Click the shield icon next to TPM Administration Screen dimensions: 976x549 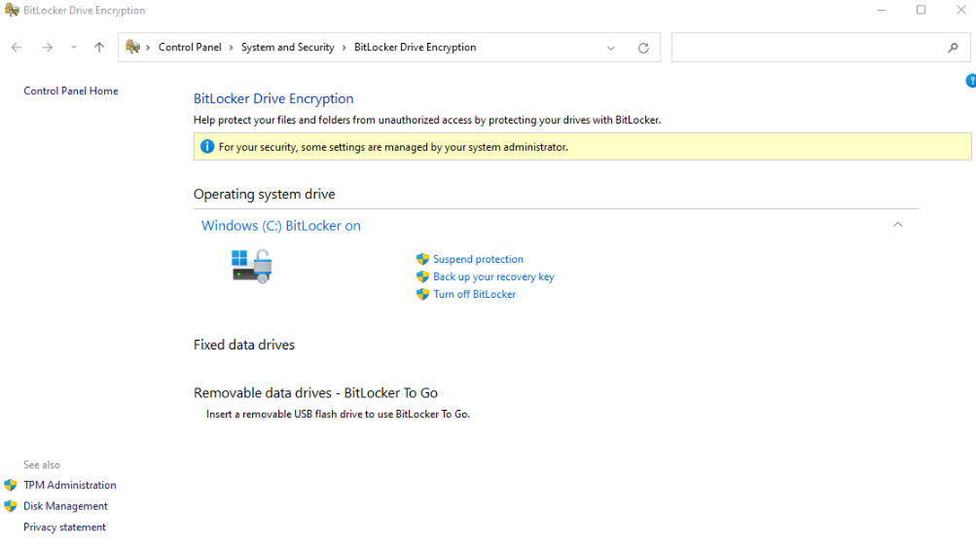11,485
